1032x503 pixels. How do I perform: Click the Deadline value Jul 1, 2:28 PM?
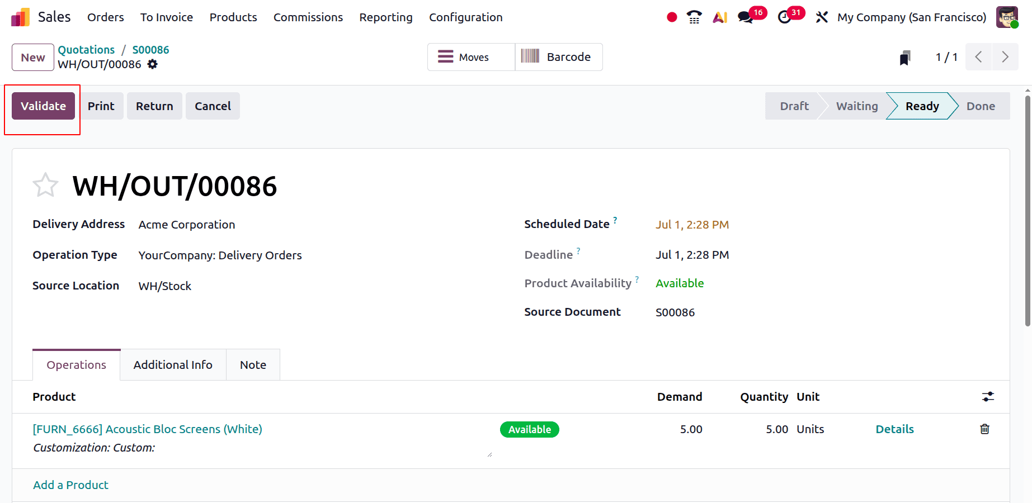tap(692, 255)
